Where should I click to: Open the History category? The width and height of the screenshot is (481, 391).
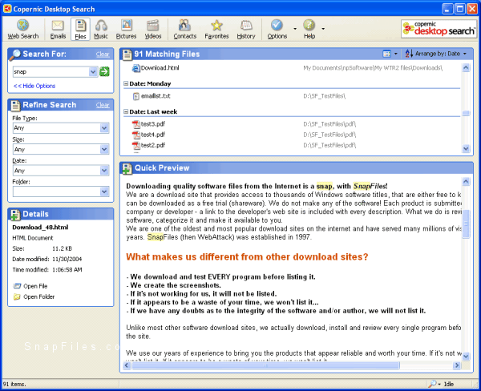[x=246, y=30]
